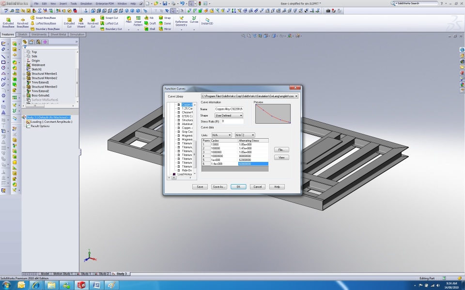
Task: Expand the Structural Member3 tree node
Action: (x=24, y=87)
